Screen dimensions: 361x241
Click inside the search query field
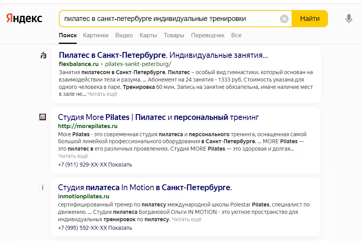pos(169,19)
